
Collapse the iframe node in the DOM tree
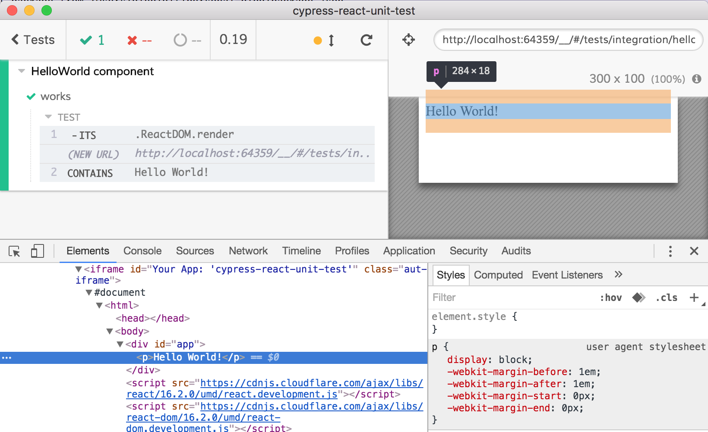79,269
